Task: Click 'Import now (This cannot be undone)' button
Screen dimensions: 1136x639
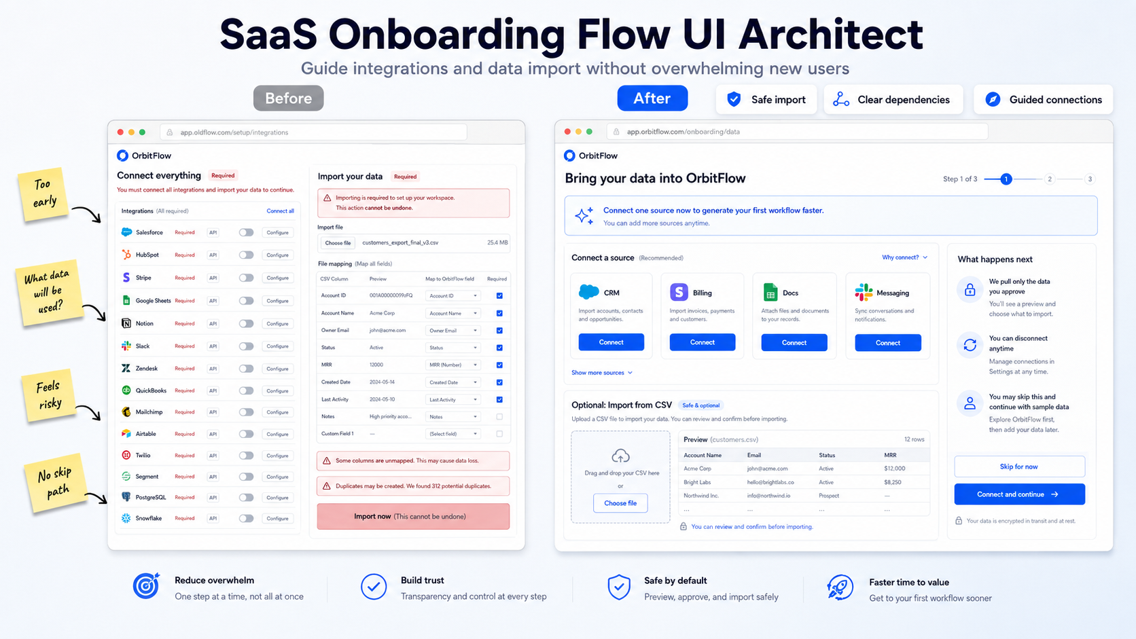Action: click(x=413, y=516)
